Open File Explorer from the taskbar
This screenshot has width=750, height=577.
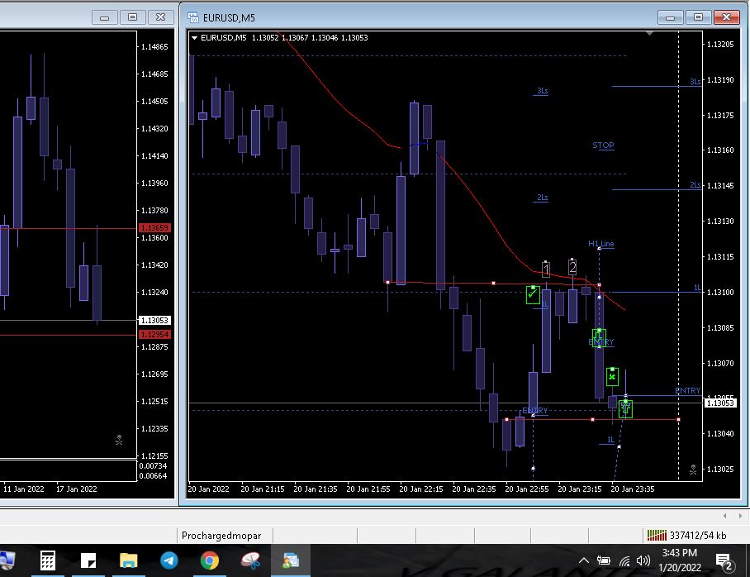(x=128, y=560)
